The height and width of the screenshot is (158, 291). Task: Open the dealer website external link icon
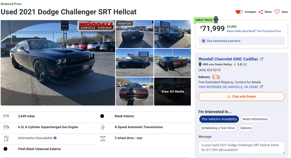click(262, 59)
